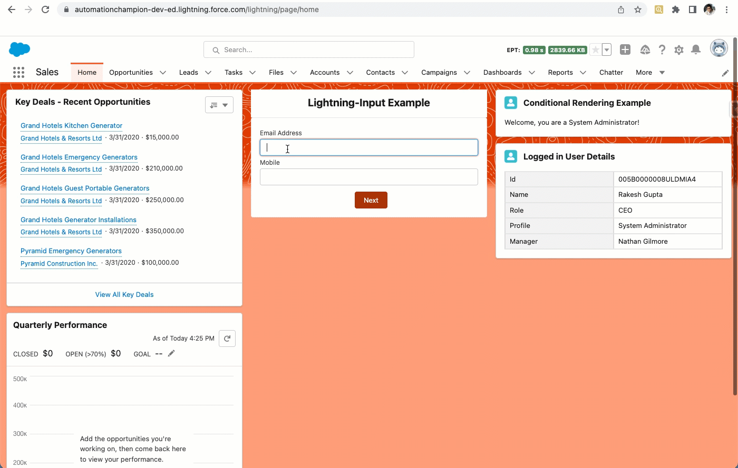Click inside the Email Address field

coord(368,147)
